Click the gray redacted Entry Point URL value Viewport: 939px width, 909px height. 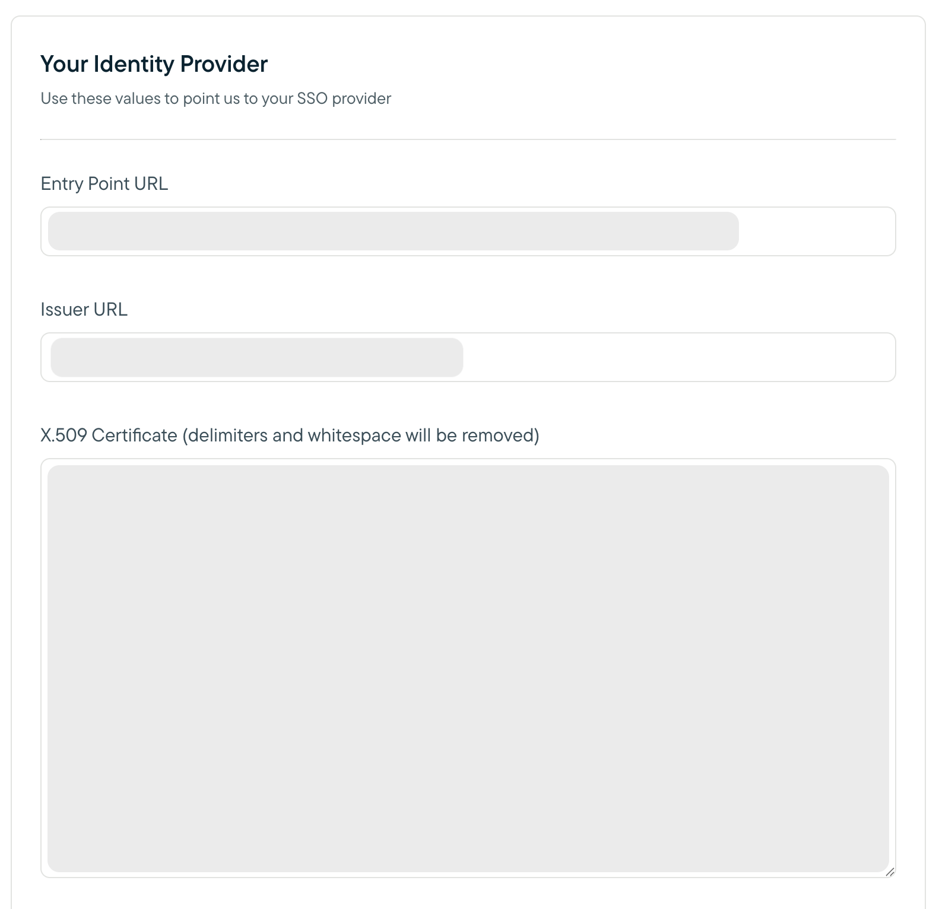pos(393,231)
